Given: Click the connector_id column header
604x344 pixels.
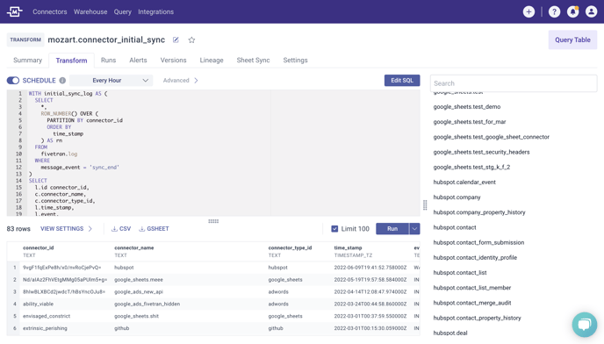Looking at the screenshot, I should click(x=38, y=247).
